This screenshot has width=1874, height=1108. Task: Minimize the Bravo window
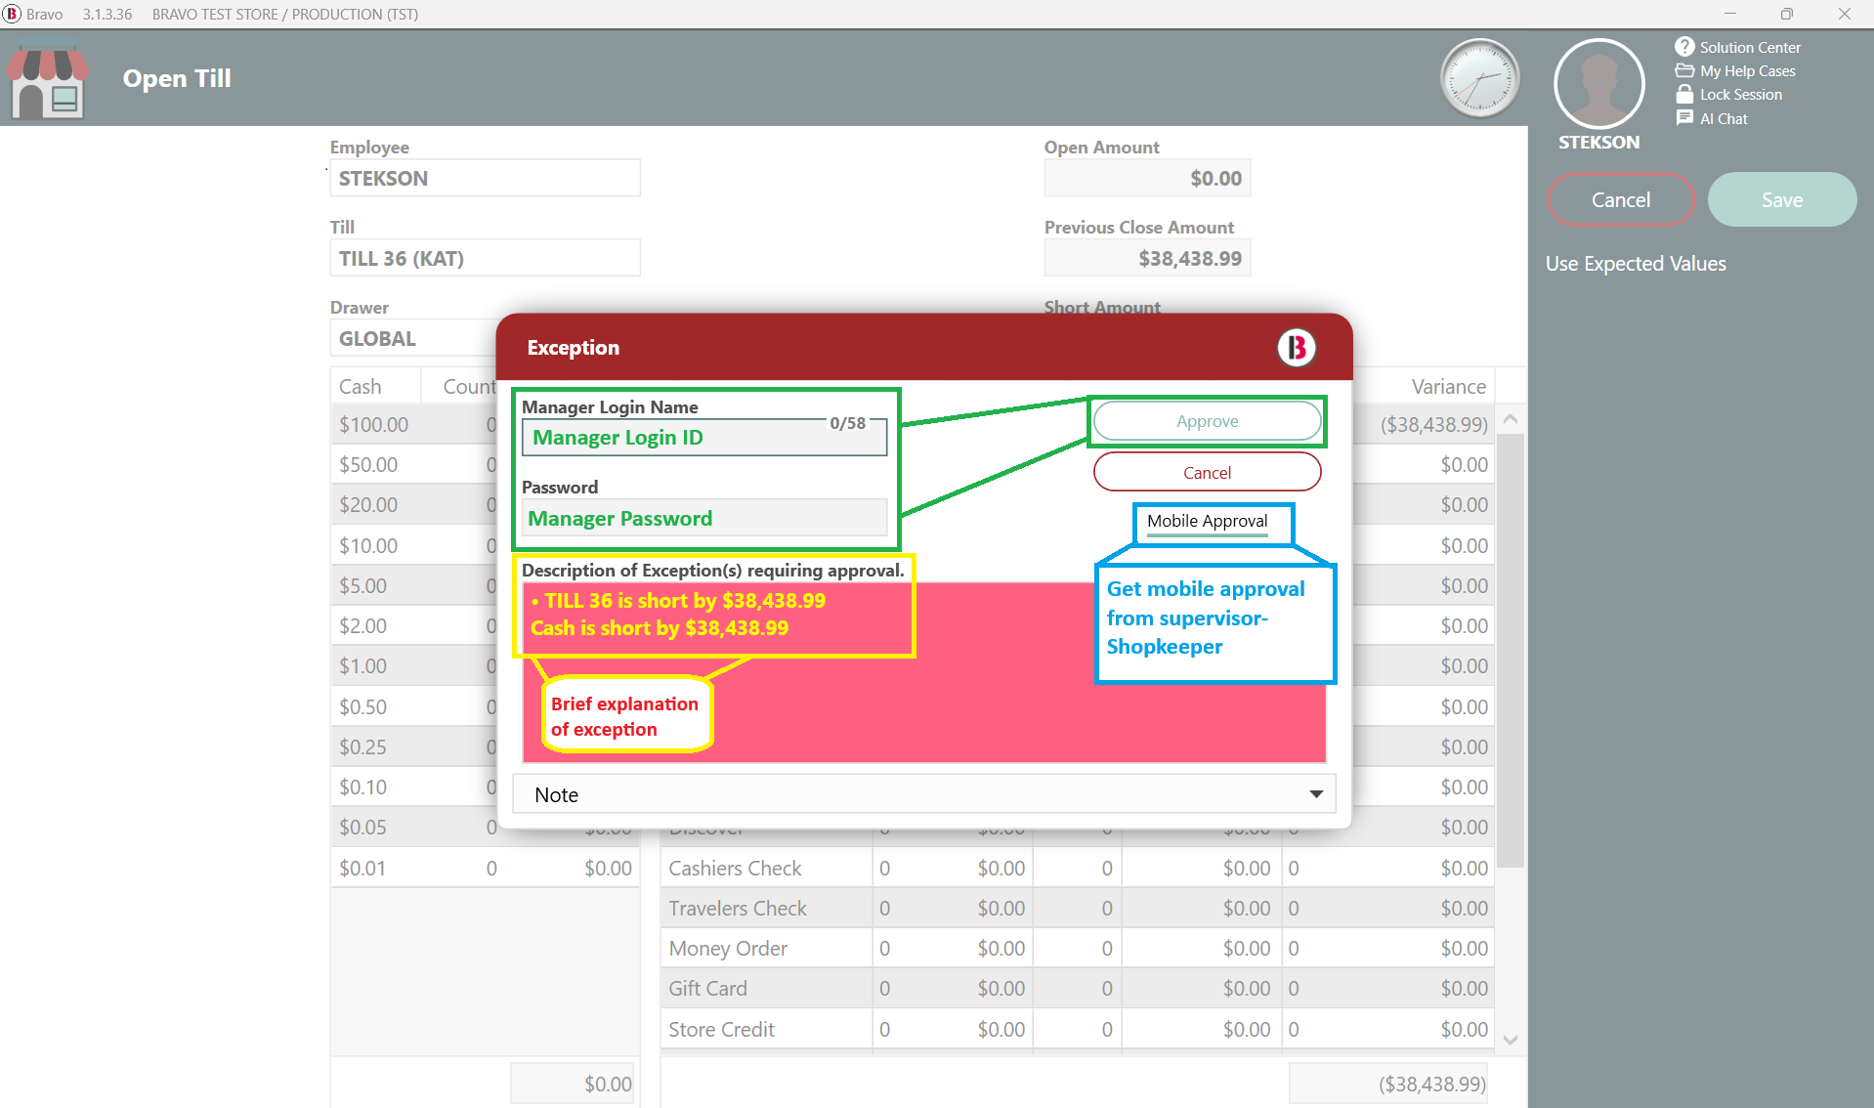point(1729,14)
